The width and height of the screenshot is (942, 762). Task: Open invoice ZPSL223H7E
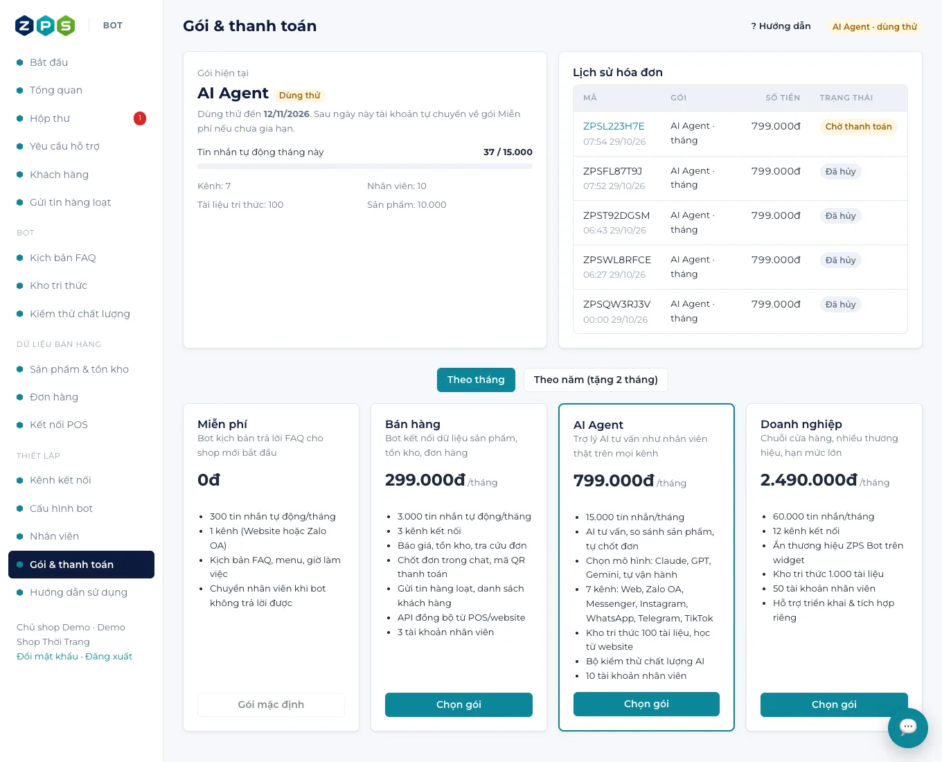coord(614,126)
